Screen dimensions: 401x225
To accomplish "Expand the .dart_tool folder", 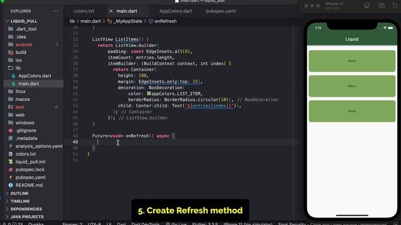I will (26, 29).
